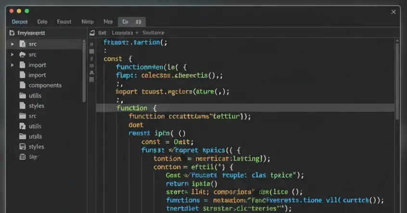Expand the arrow beside cloud-icon src row
407x213 pixels.
[x=12, y=54]
